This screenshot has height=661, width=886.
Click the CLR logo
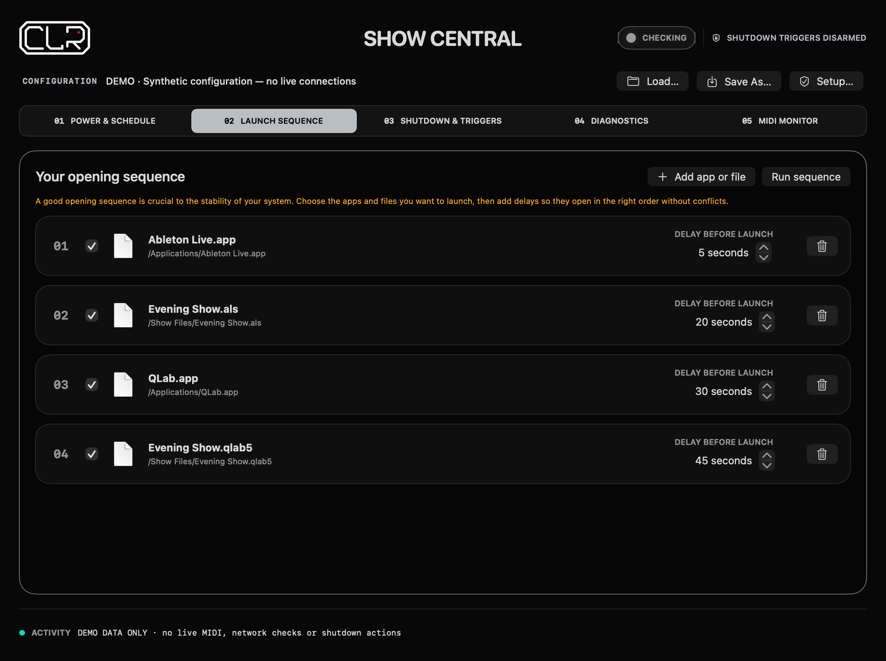point(55,38)
